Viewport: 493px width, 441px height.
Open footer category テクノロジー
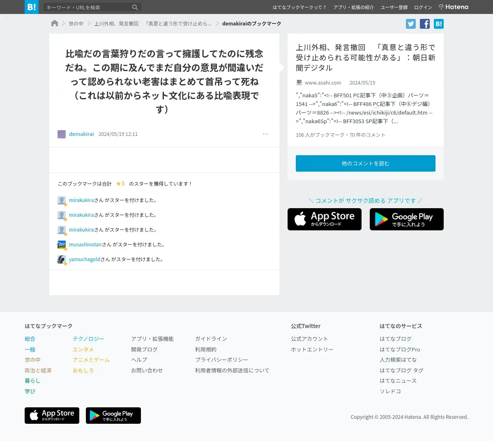pos(88,339)
